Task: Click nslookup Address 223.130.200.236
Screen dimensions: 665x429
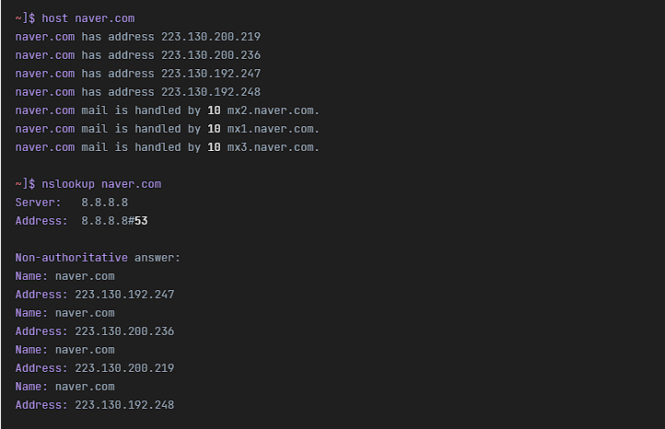Action: [x=124, y=331]
